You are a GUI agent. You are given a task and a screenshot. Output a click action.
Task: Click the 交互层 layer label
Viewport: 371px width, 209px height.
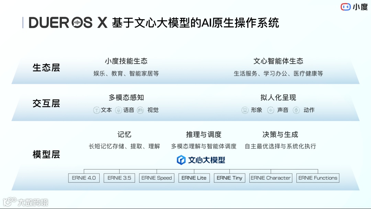click(46, 103)
